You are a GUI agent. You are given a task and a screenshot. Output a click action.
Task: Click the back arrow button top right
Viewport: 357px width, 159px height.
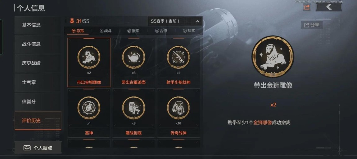329,7
